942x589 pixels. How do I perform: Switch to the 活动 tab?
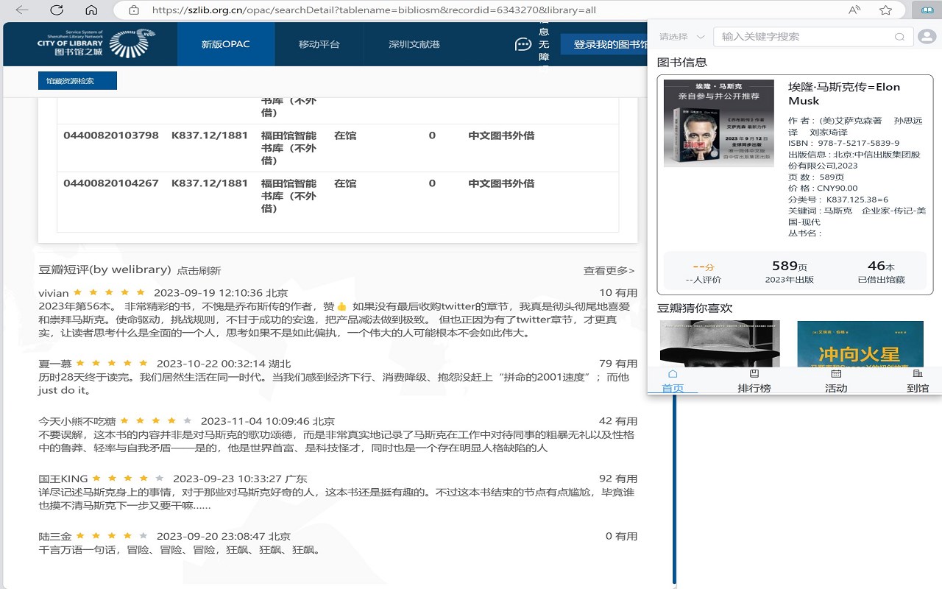[836, 381]
